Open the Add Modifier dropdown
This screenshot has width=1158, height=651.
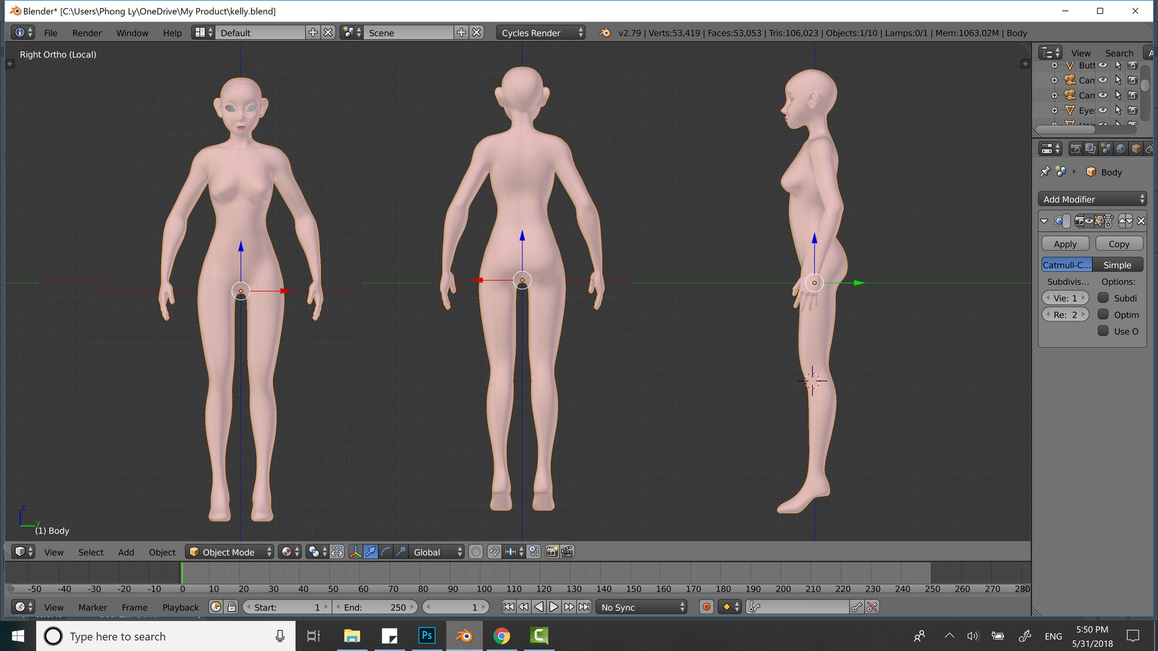pyautogui.click(x=1092, y=199)
